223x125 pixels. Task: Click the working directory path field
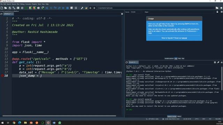[156, 8]
